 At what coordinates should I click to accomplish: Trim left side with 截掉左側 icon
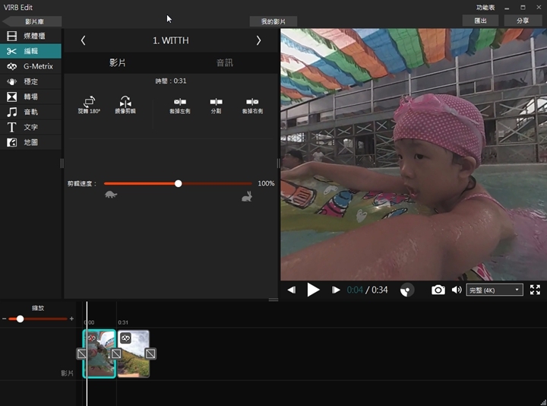179,106
